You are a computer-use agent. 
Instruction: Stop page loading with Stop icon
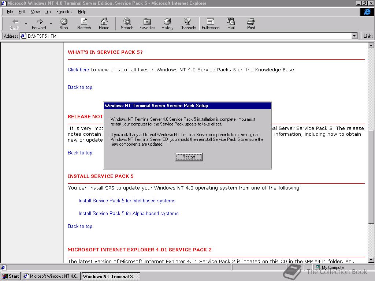point(64,22)
